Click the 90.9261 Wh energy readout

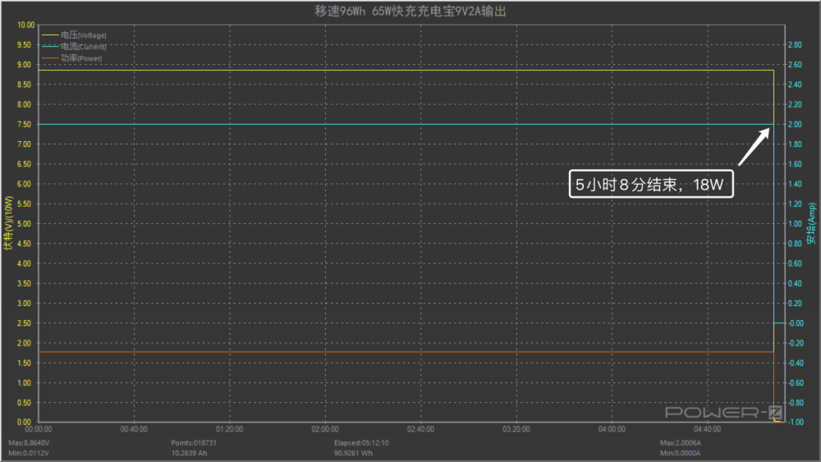(x=353, y=453)
